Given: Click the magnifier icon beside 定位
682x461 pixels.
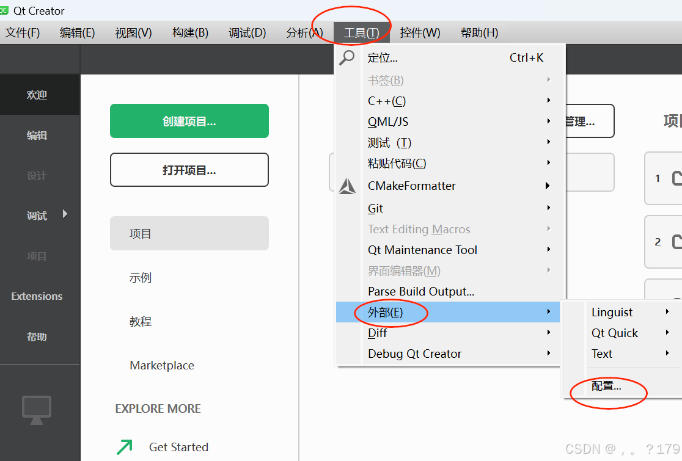Looking at the screenshot, I should [x=347, y=57].
